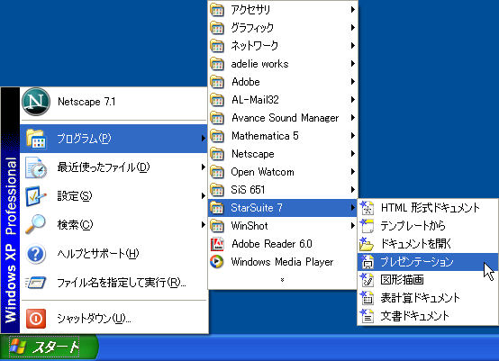Click the SiS 651 folder icon
This screenshot has width=499, height=361.
pyautogui.click(x=217, y=190)
